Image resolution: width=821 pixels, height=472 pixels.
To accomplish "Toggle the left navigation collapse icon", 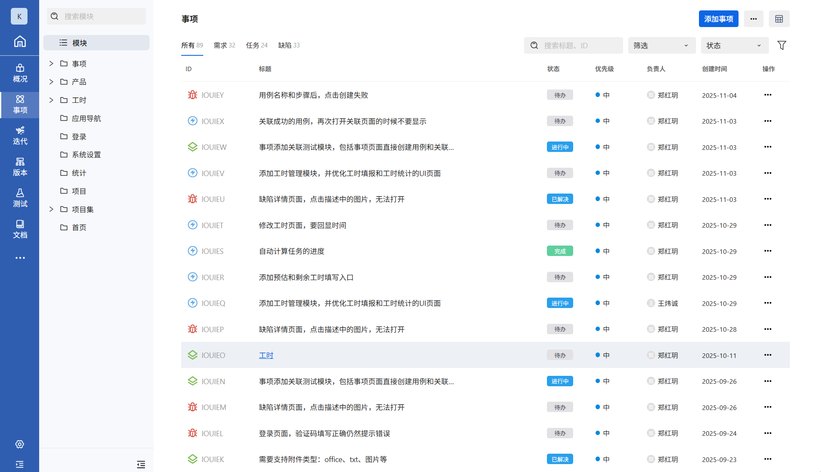I will 20,464.
